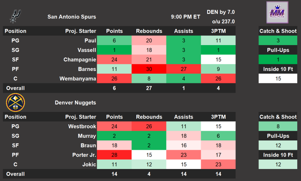Select the Spurs Rebounds column header
Viewport: 301px width, 181px height.
click(149, 31)
